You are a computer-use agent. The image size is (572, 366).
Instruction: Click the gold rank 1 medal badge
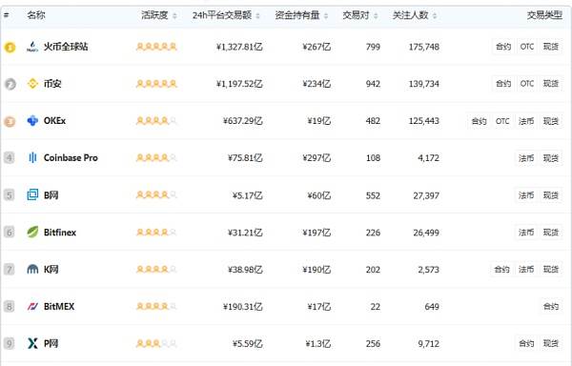pyautogui.click(x=10, y=47)
